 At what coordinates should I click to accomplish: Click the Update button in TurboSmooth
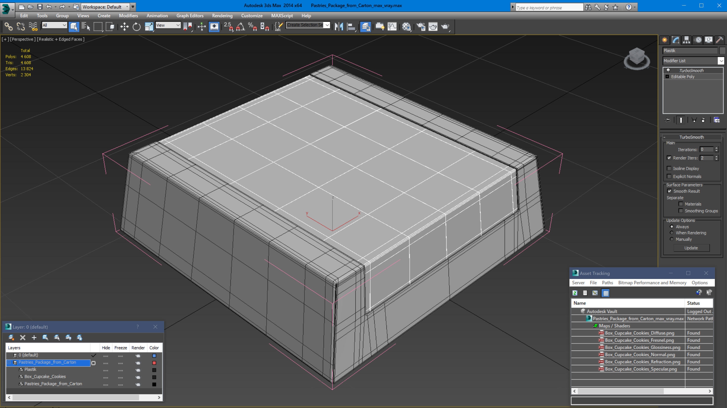691,248
